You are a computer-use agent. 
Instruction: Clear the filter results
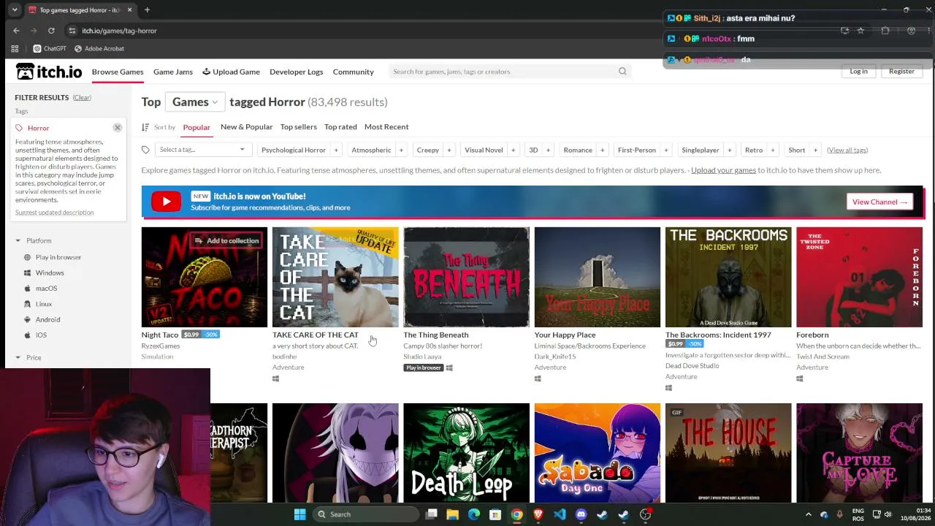coord(82,98)
